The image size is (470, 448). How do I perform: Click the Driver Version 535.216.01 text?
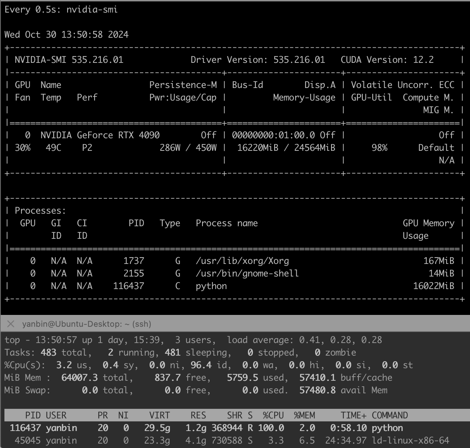point(258,60)
